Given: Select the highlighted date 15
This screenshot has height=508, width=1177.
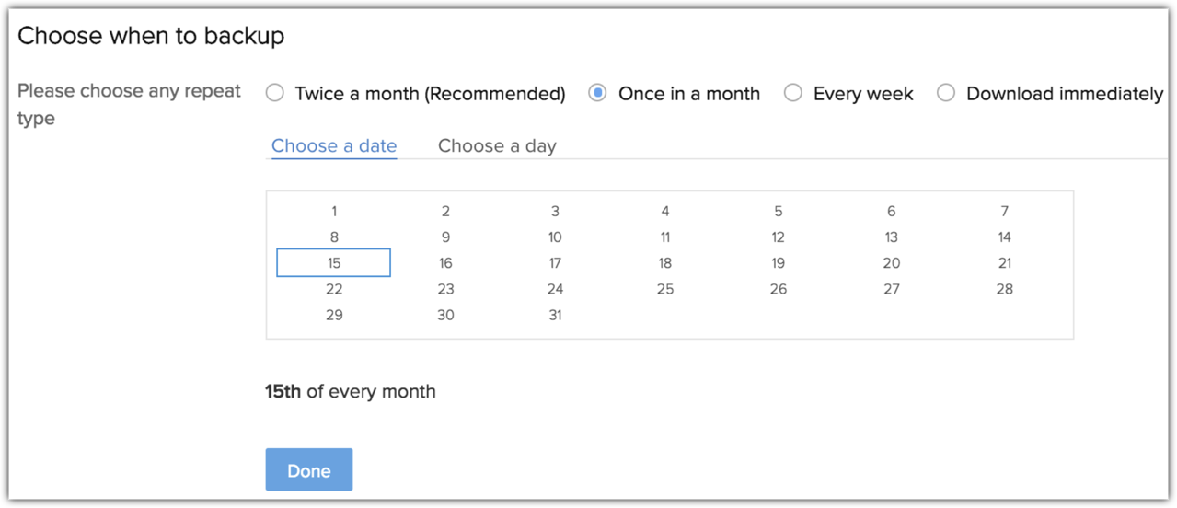Looking at the screenshot, I should (334, 263).
